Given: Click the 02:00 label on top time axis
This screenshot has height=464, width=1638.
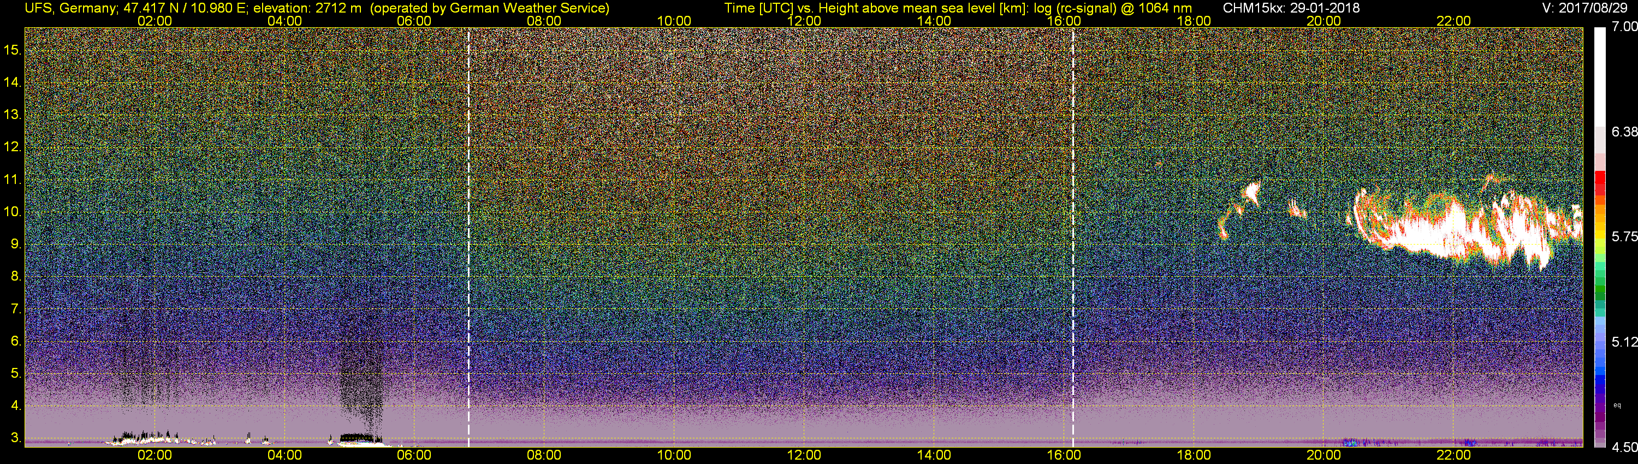Looking at the screenshot, I should [x=155, y=21].
